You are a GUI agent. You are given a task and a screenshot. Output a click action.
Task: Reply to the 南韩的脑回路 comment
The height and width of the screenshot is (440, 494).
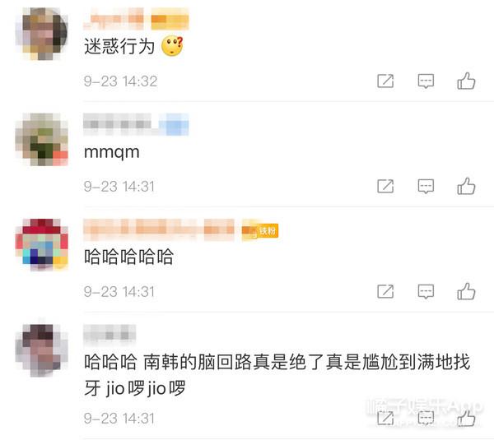click(x=426, y=419)
